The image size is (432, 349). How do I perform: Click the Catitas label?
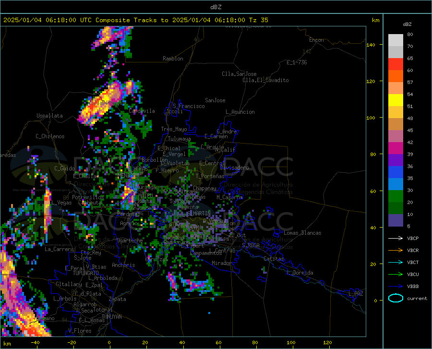pyautogui.click(x=274, y=259)
